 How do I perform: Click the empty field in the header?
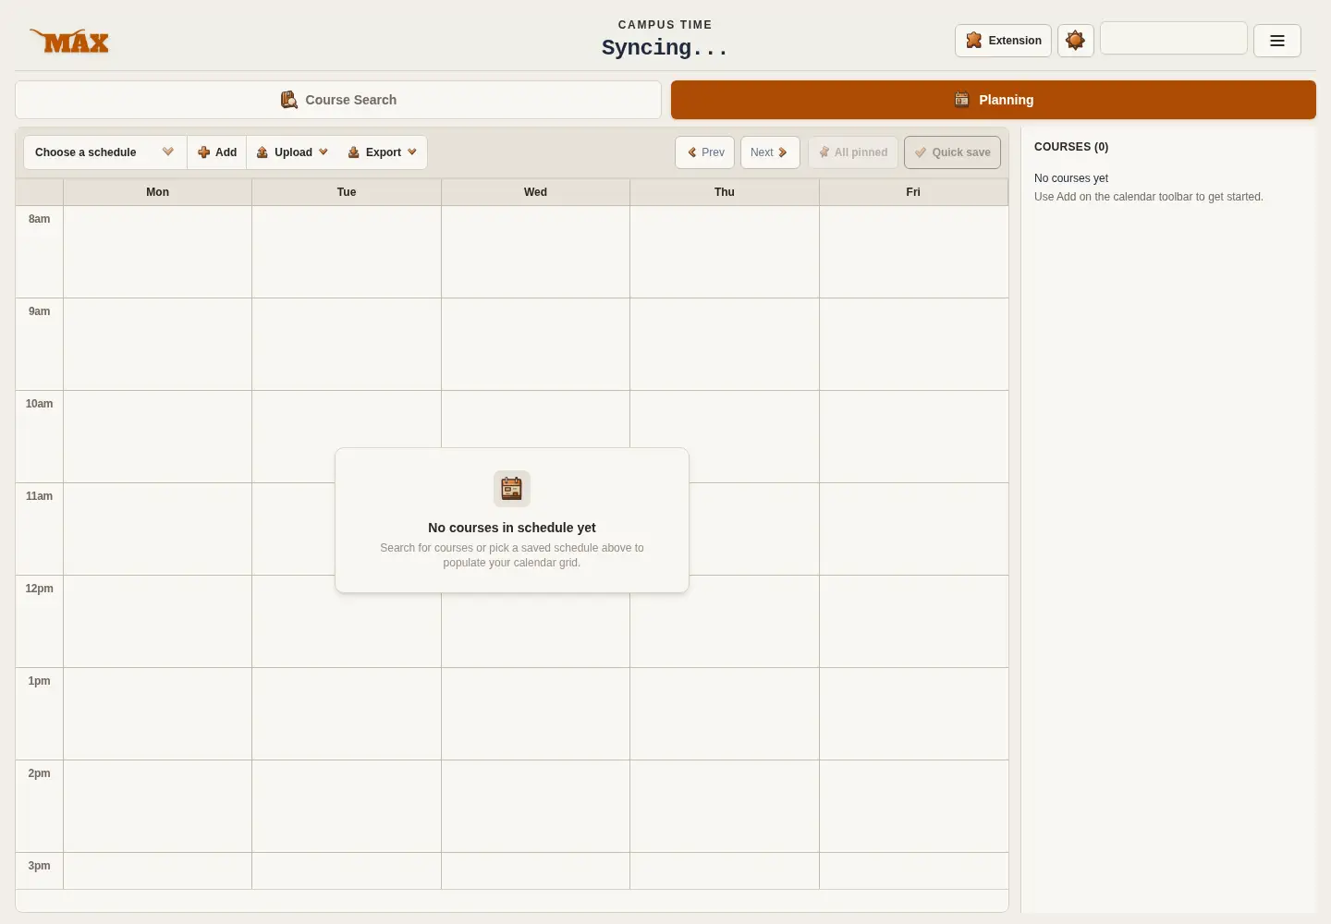(1174, 39)
